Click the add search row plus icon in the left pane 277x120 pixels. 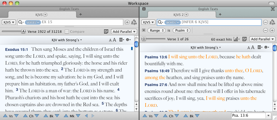(127, 22)
